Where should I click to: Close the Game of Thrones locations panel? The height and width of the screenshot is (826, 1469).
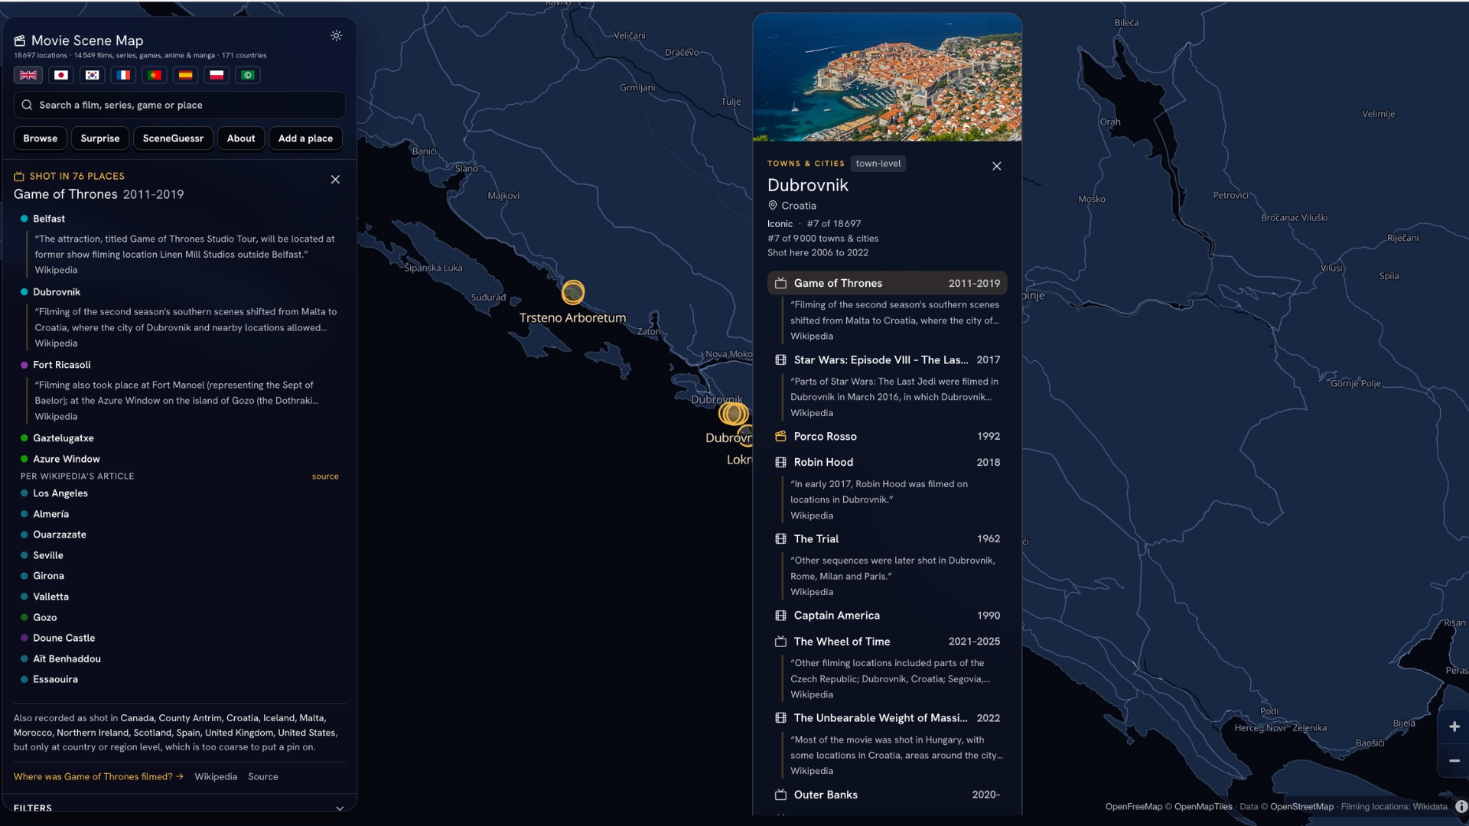click(x=335, y=180)
